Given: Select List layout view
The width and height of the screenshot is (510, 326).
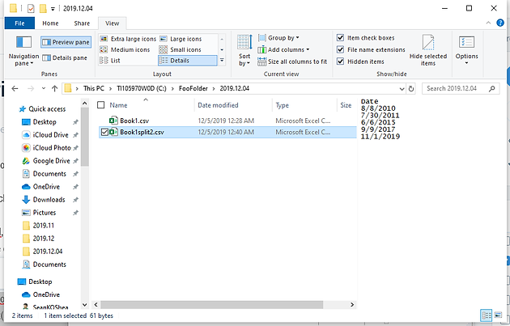Looking at the screenshot, I should pyautogui.click(x=110, y=61).
